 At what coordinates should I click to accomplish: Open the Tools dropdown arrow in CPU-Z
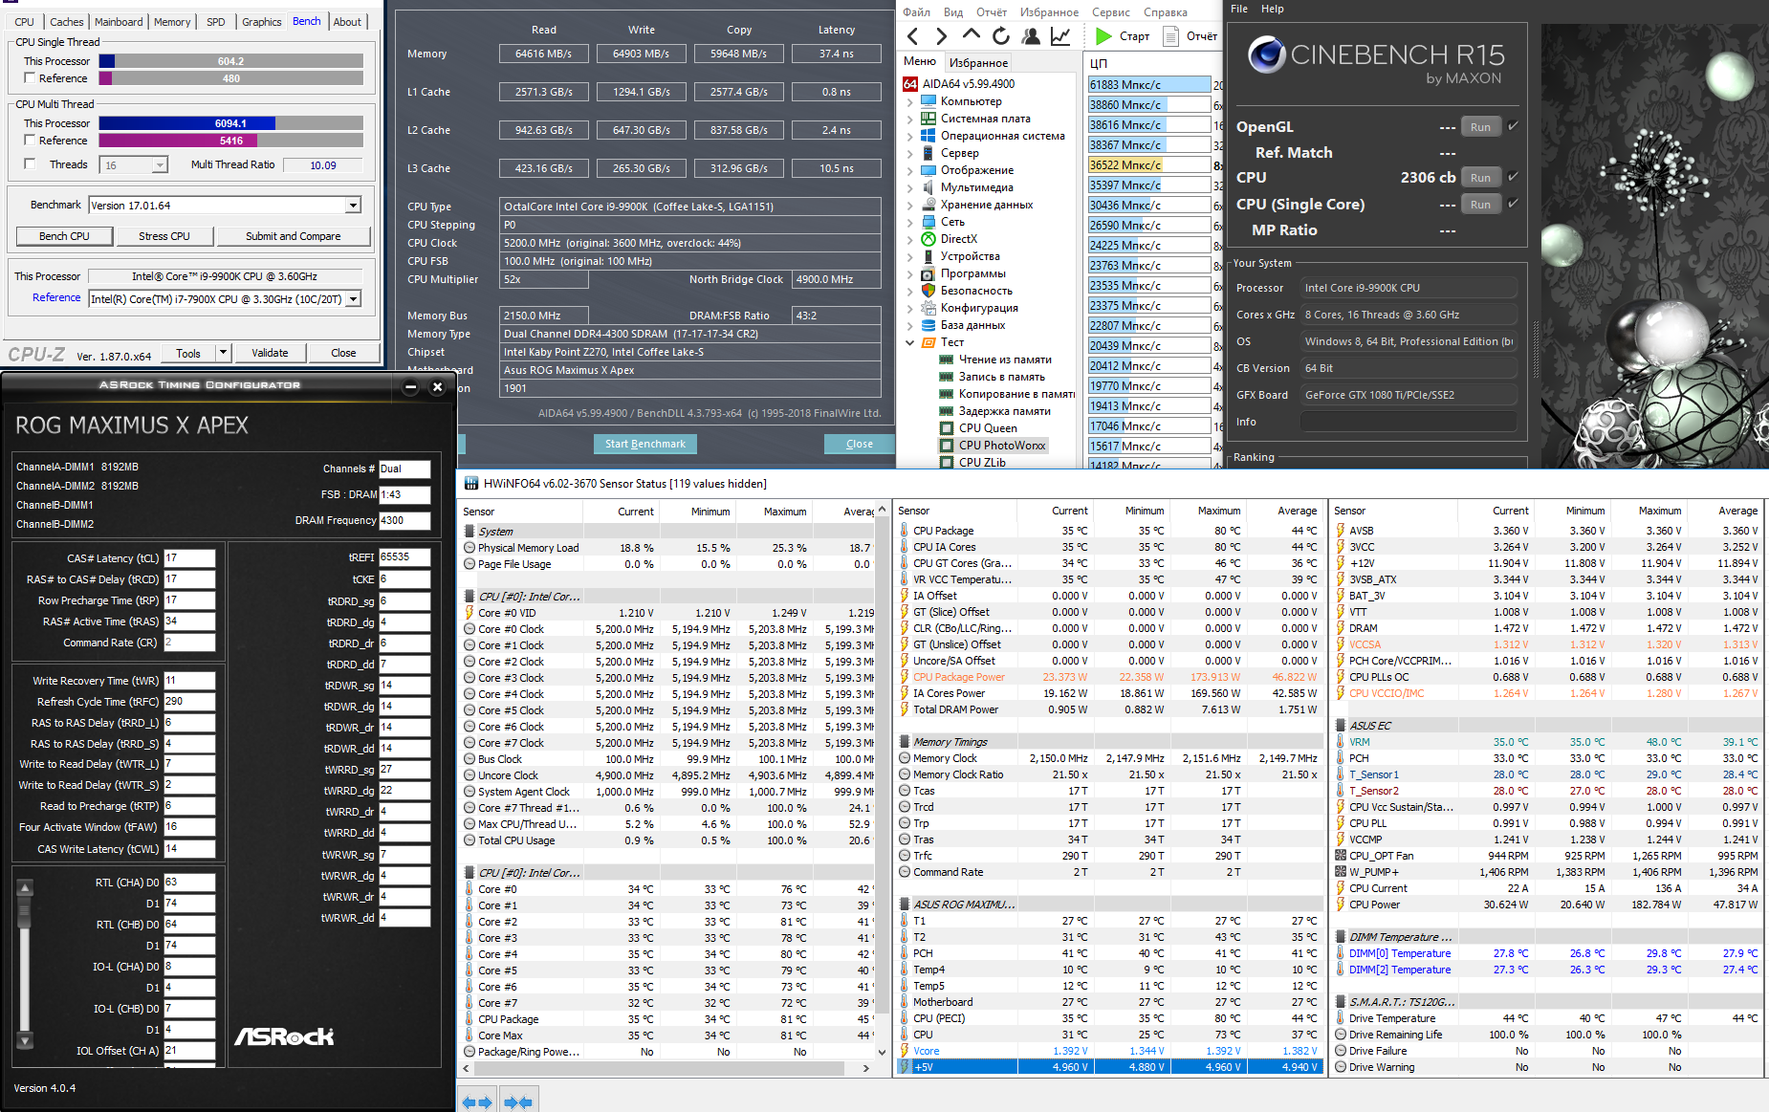(223, 353)
